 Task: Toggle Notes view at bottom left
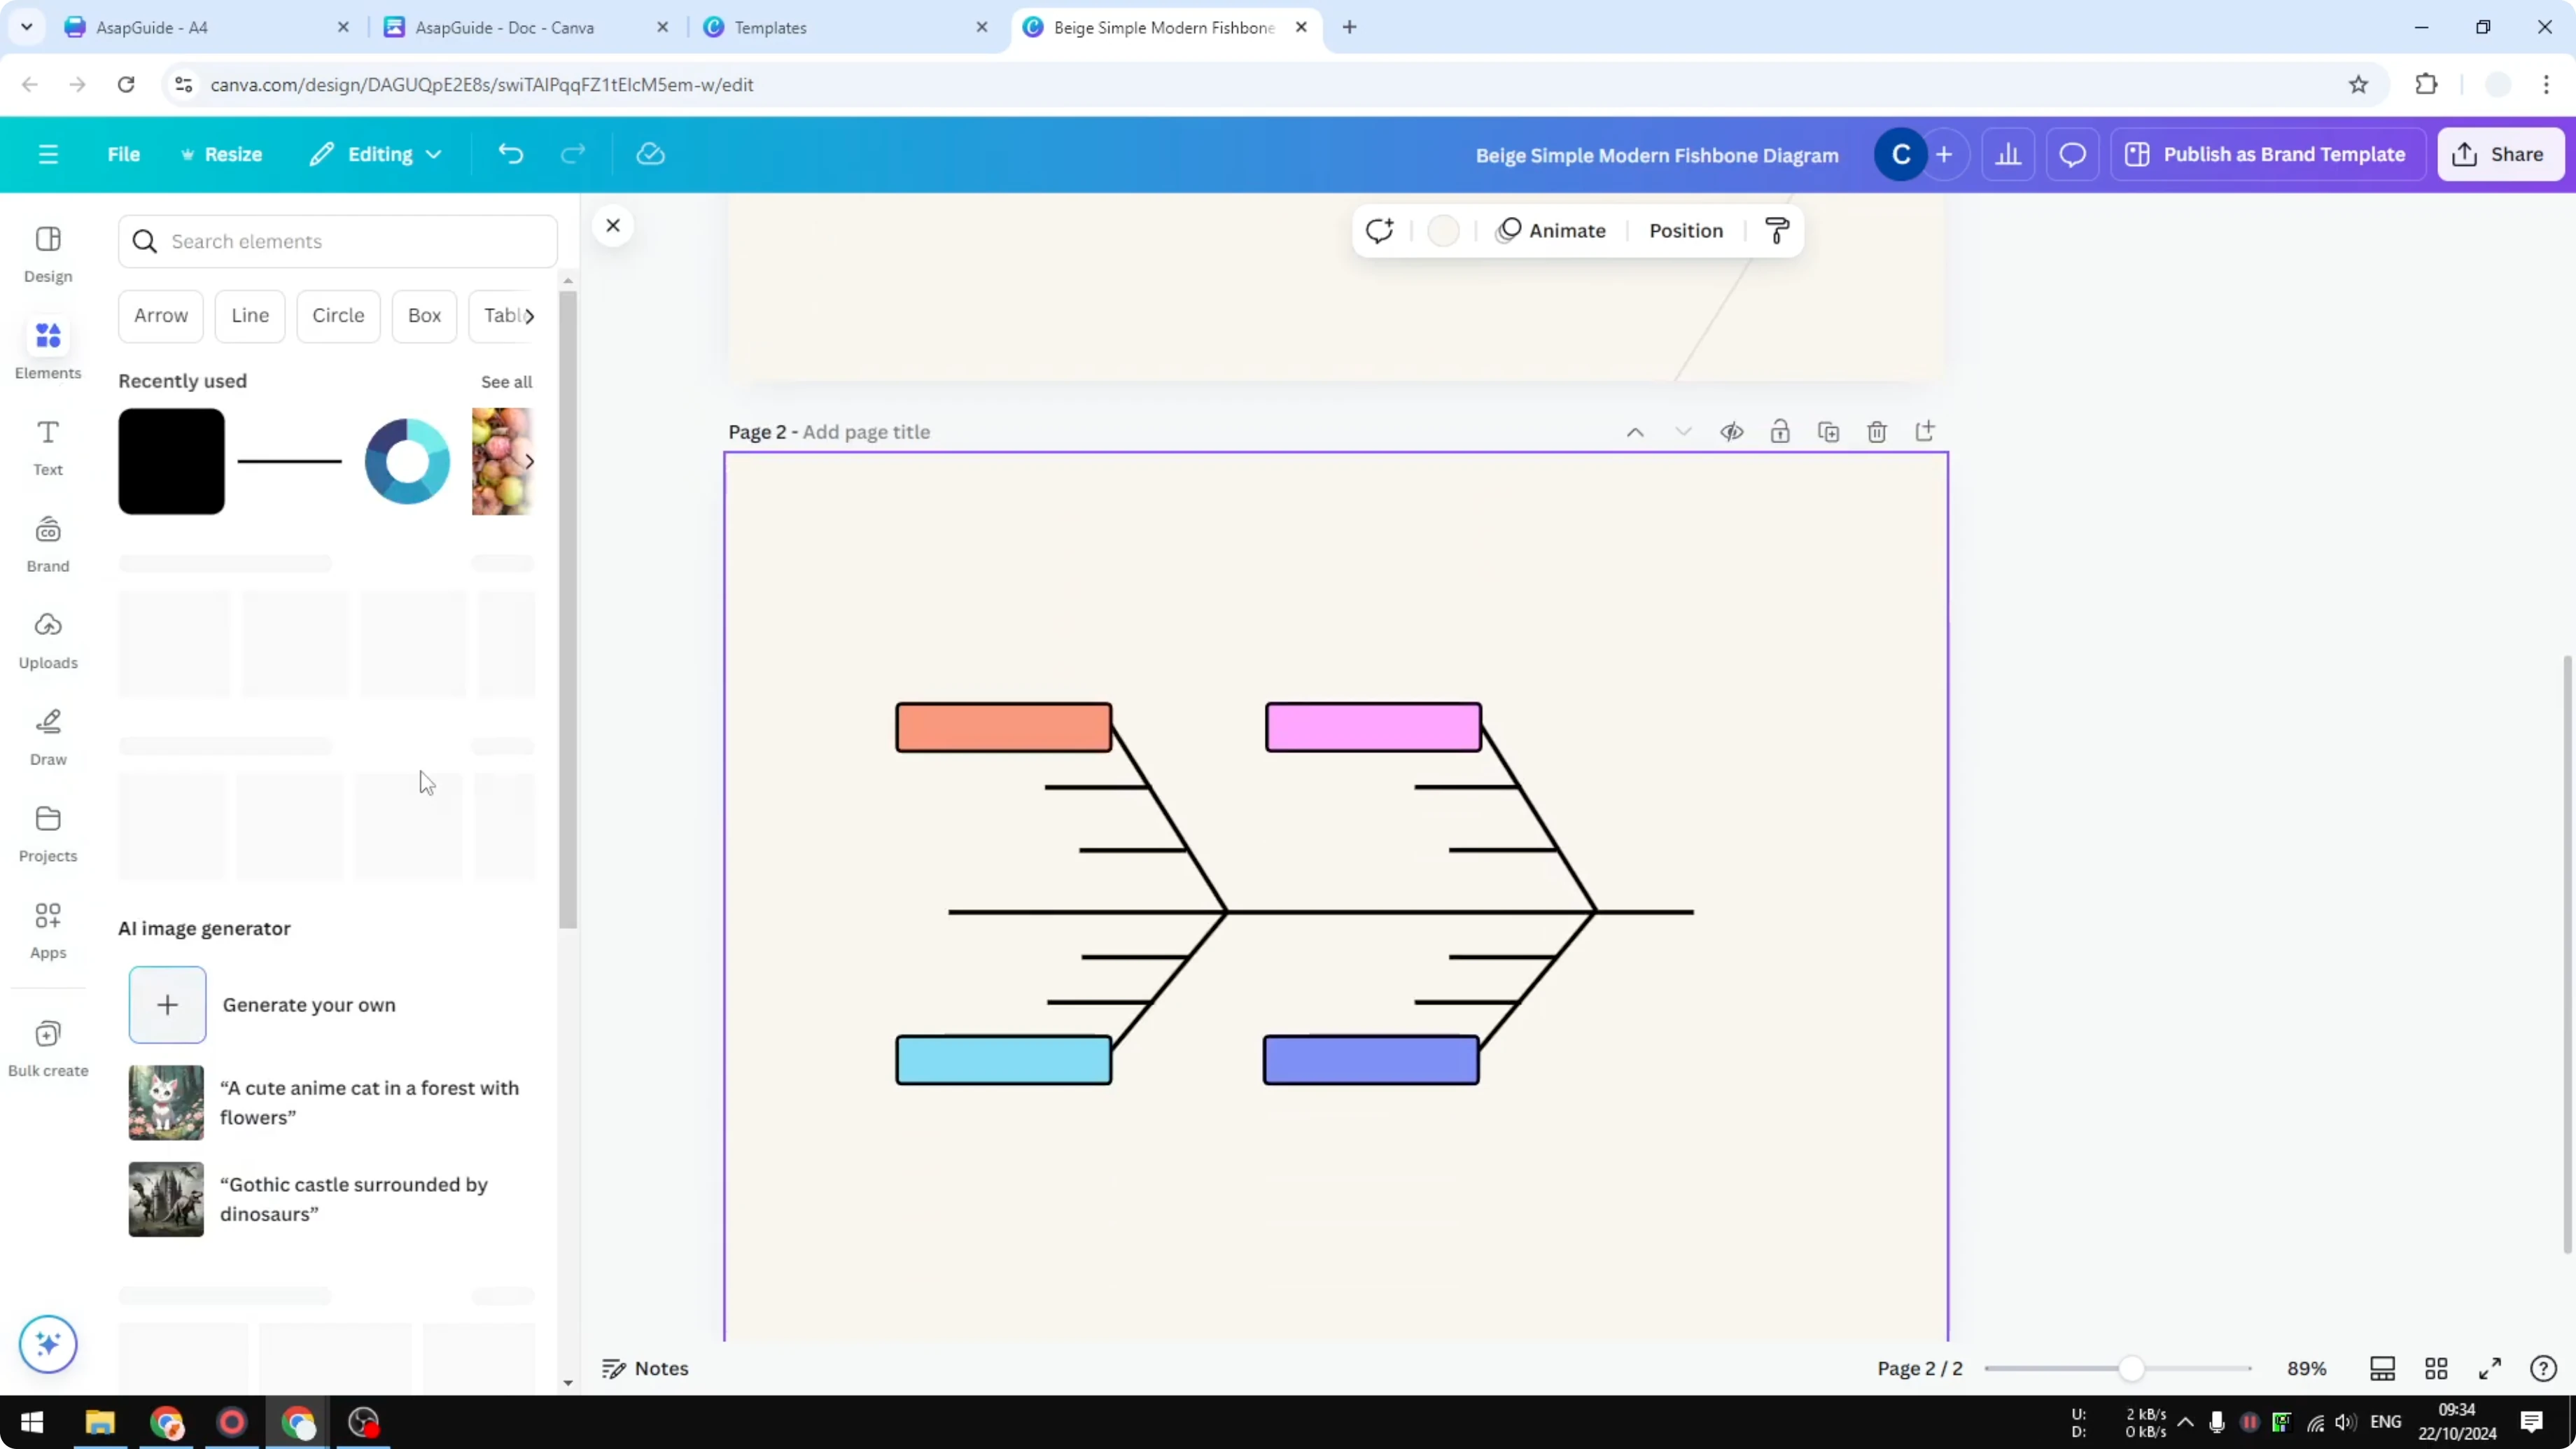pyautogui.click(x=645, y=1368)
